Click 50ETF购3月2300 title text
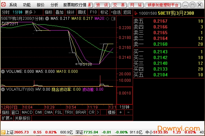This screenshot has width=205, height=136. 176,13
